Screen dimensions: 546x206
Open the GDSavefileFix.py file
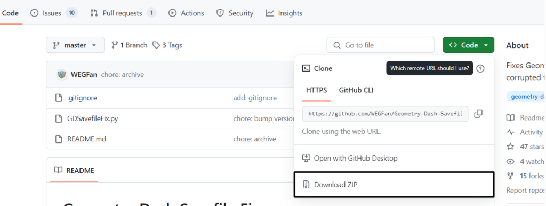pyautogui.click(x=93, y=118)
